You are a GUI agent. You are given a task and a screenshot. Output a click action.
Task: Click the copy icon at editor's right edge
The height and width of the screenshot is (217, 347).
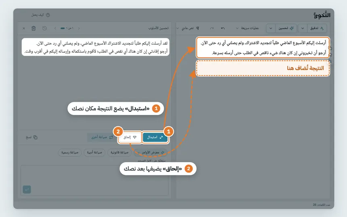point(330,48)
